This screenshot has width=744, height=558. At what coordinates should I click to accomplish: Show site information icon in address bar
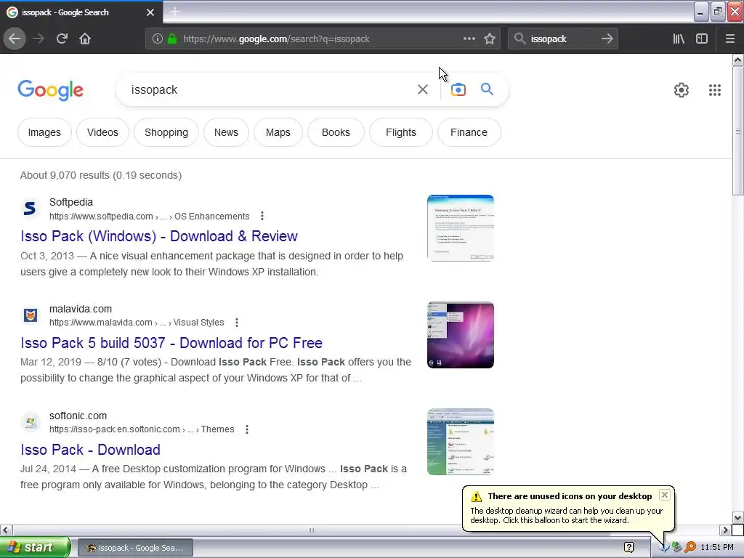click(158, 39)
